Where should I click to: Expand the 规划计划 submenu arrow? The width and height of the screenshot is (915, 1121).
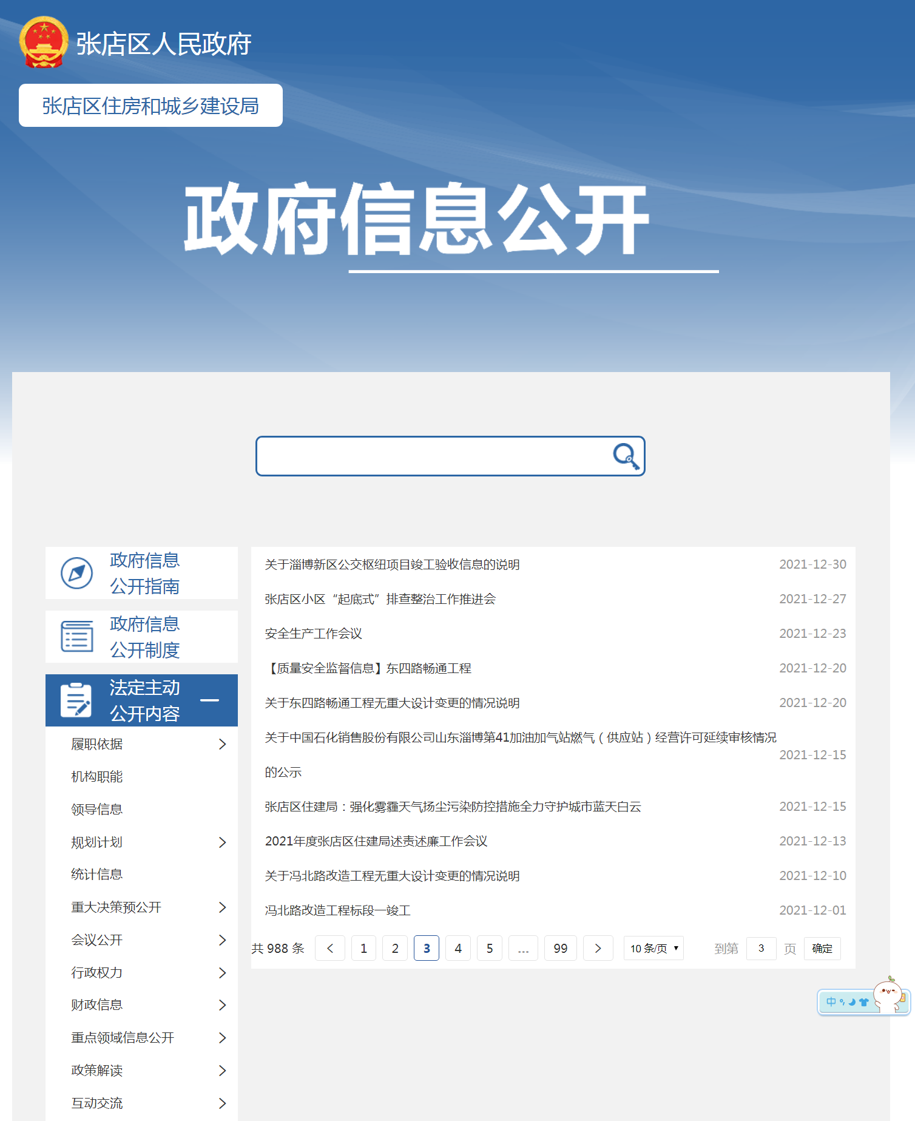coord(222,842)
